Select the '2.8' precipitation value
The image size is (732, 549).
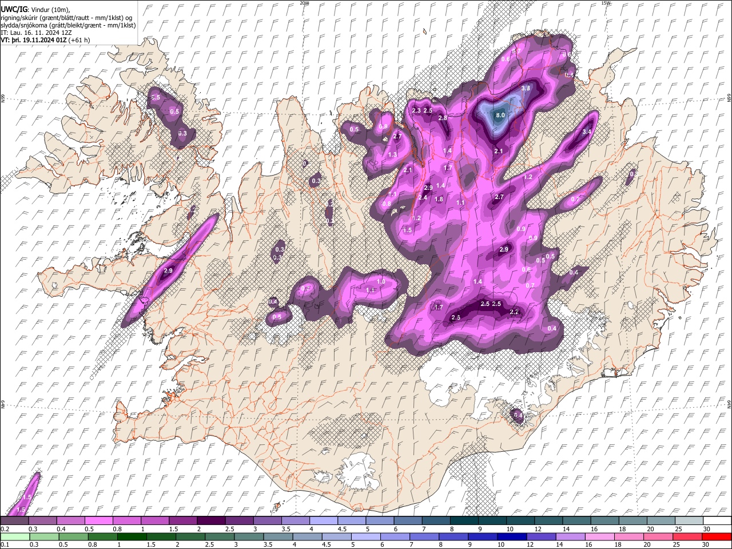pyautogui.click(x=443, y=118)
